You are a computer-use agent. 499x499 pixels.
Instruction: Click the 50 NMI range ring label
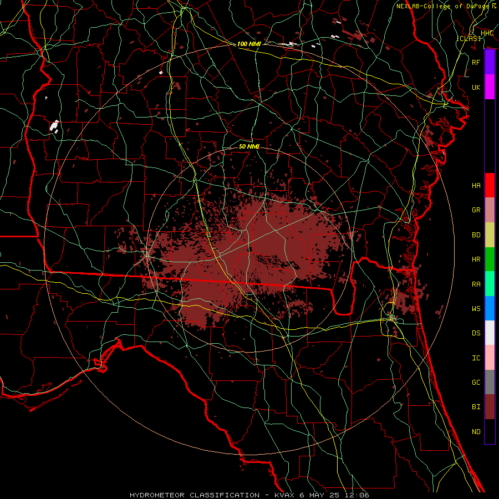click(x=249, y=146)
